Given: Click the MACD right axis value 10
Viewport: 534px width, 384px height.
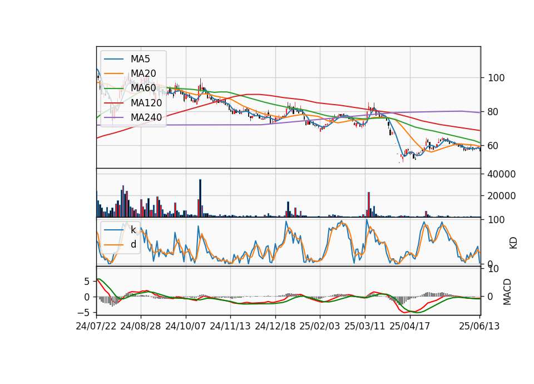Looking at the screenshot, I should pyautogui.click(x=493, y=269).
